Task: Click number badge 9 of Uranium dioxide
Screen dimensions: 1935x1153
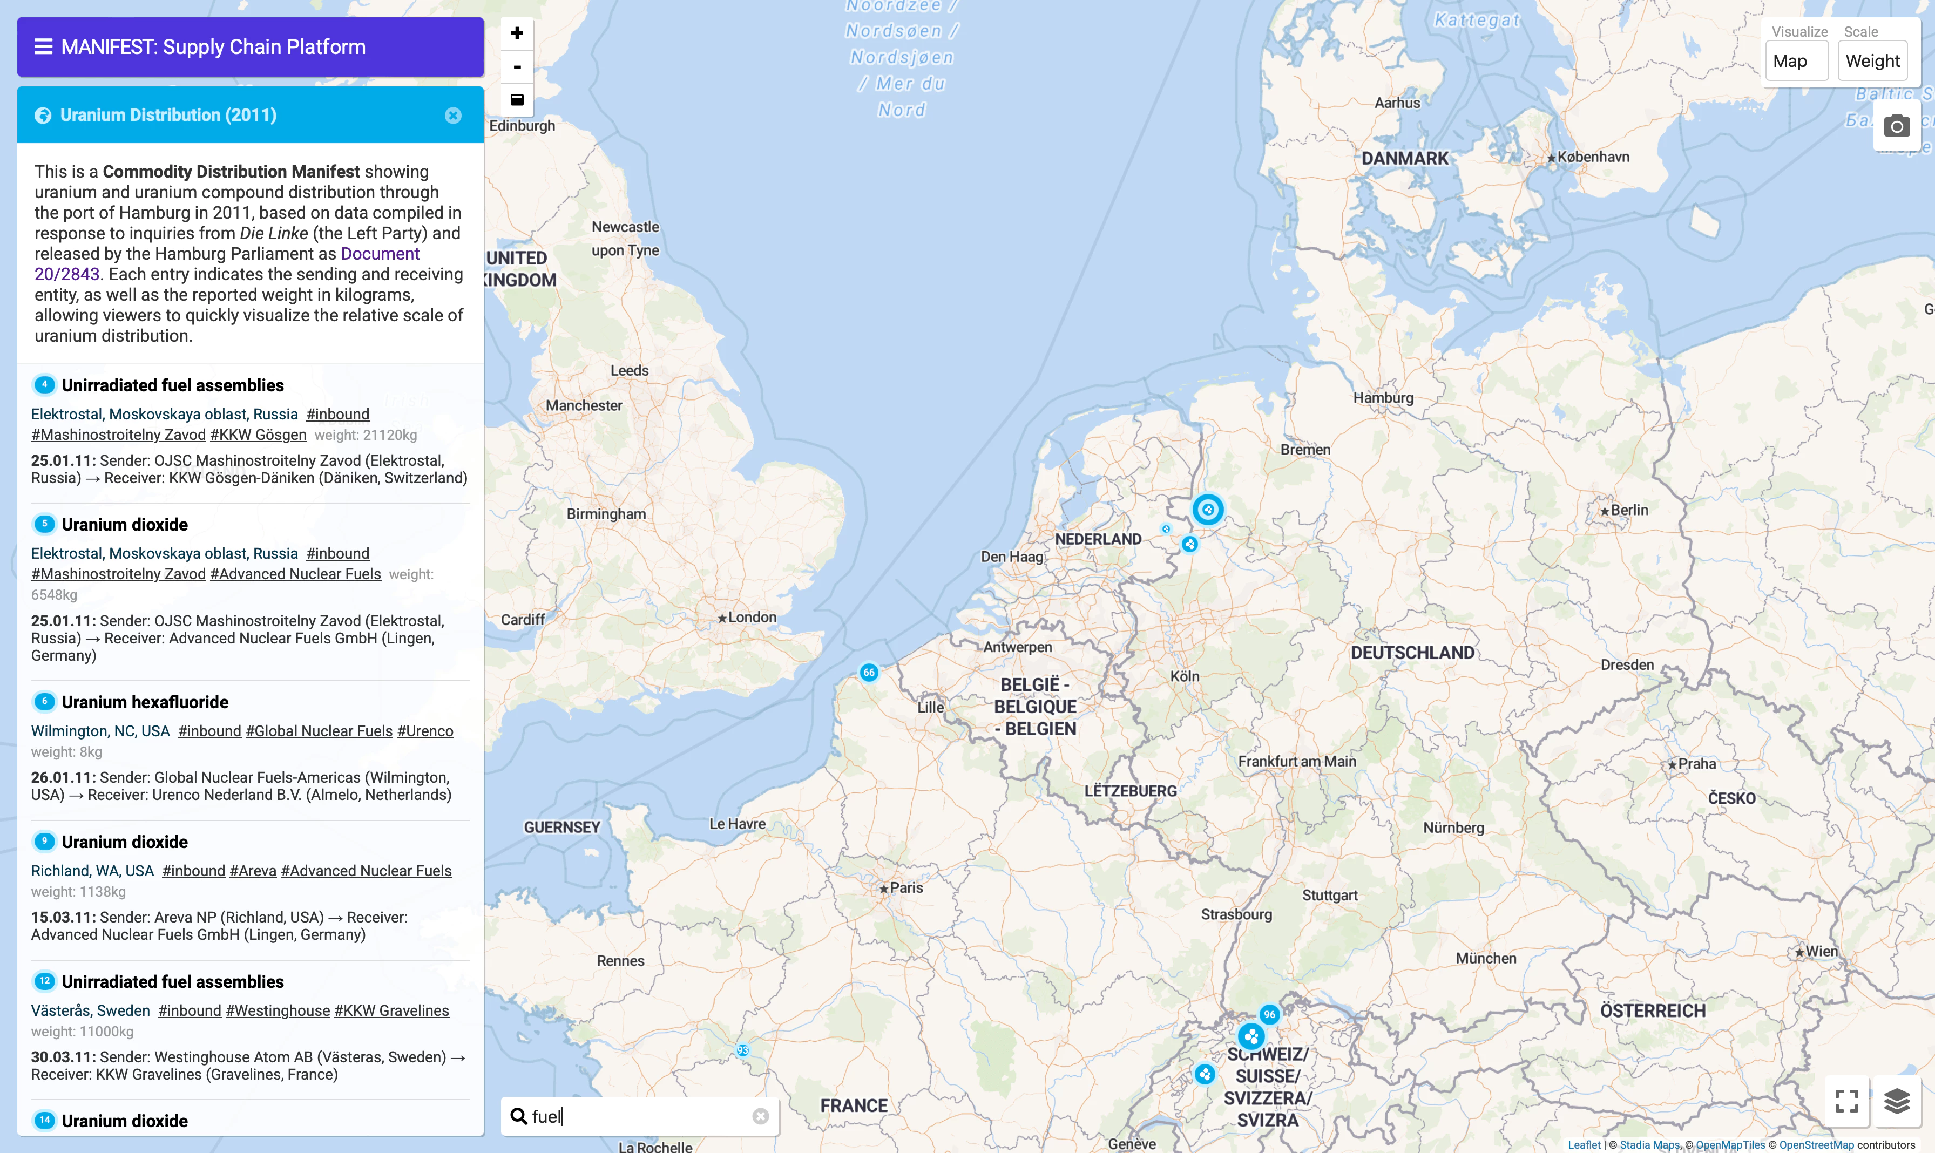Action: (44, 842)
